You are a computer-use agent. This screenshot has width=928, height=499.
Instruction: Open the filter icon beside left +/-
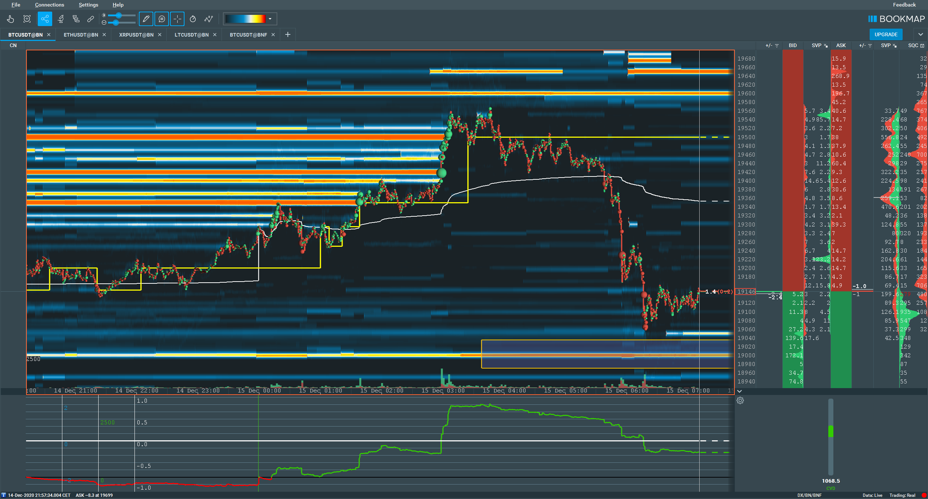point(777,46)
